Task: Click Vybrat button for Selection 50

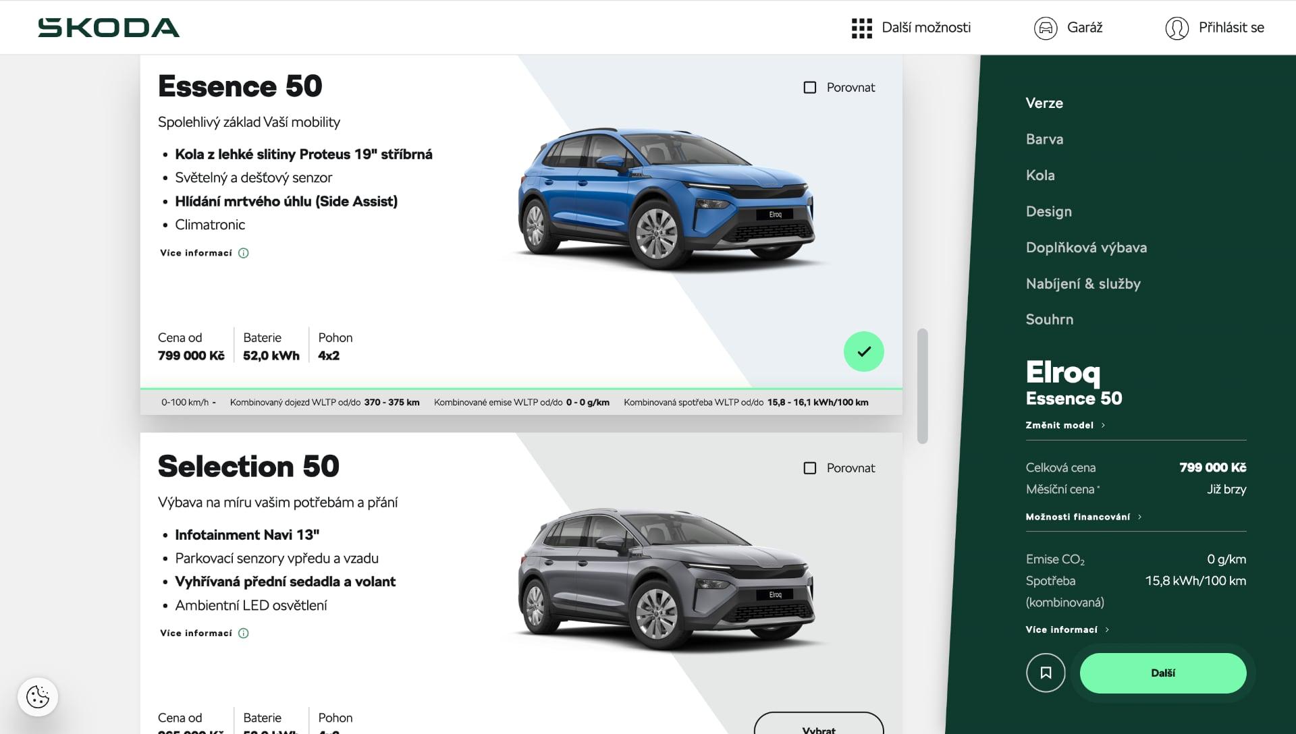Action: (819, 723)
